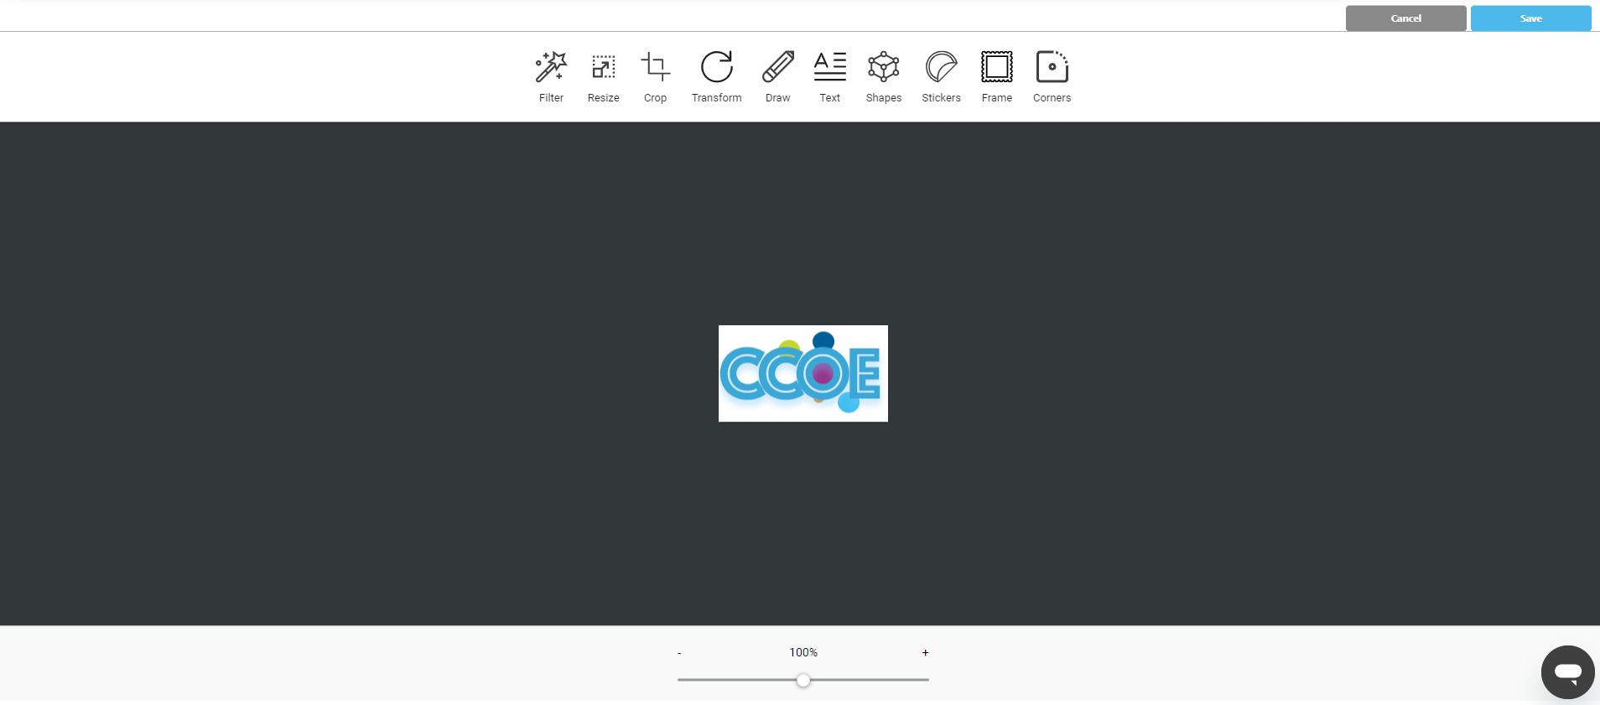Select the Frame tool
This screenshot has height=705, width=1600.
(x=996, y=76)
